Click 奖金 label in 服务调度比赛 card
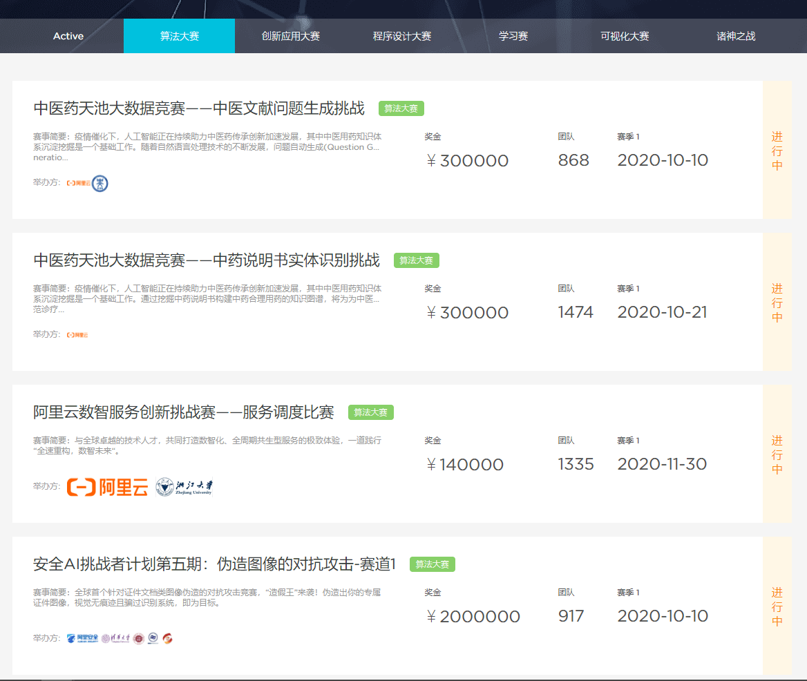807x681 pixels. (433, 441)
